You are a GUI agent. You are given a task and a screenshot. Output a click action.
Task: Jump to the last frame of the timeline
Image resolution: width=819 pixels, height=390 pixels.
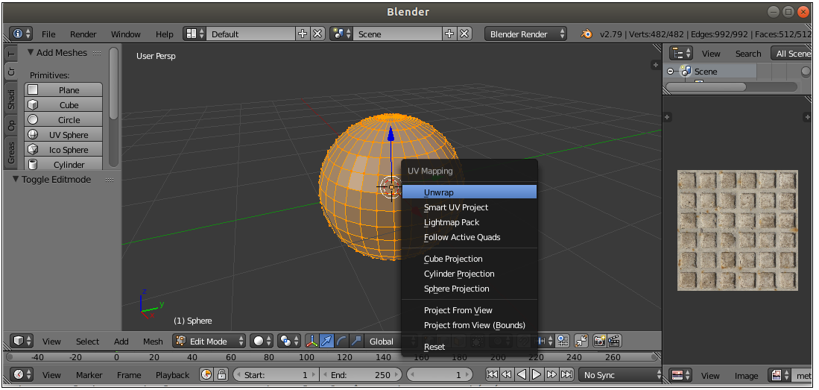click(566, 375)
